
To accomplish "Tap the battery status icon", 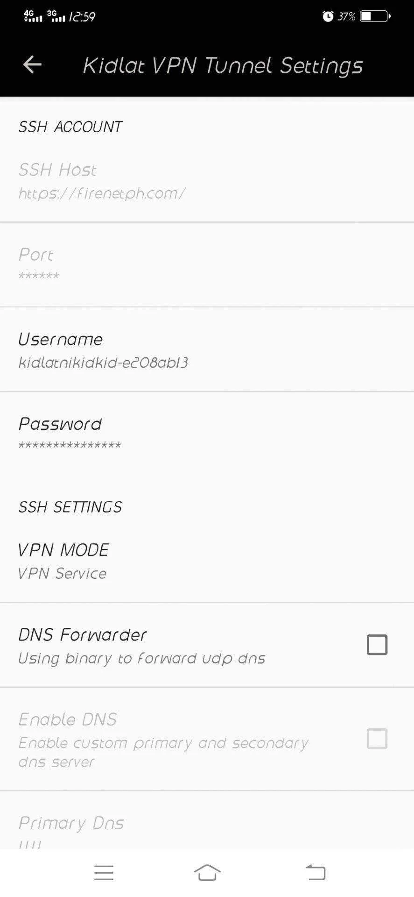I will tap(375, 16).
